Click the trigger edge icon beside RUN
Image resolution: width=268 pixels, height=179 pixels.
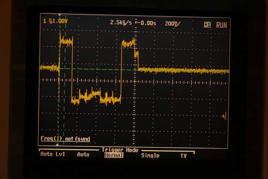pyautogui.click(x=207, y=25)
